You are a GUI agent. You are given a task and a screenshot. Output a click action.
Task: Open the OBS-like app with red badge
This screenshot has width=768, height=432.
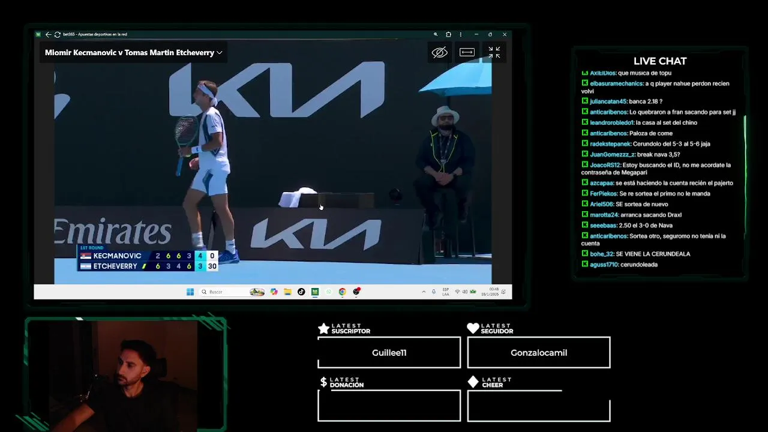click(356, 292)
